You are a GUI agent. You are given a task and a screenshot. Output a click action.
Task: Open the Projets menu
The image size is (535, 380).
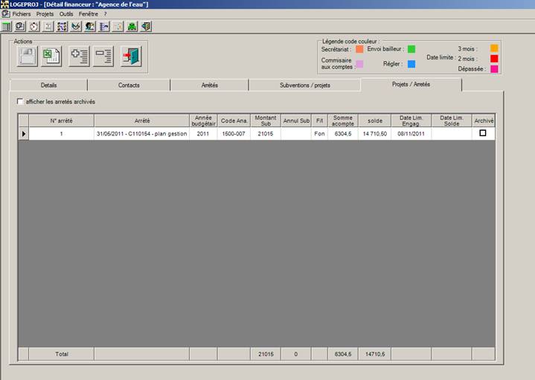(45, 14)
